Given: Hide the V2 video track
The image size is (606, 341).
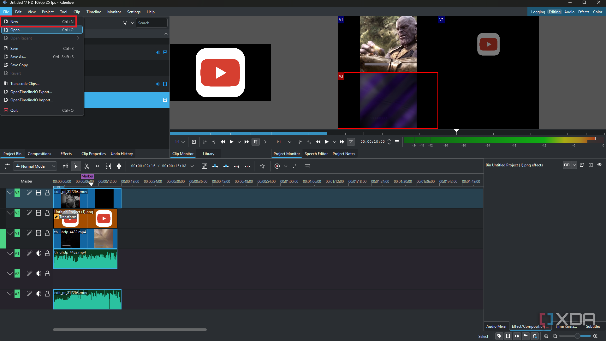Looking at the screenshot, I should pyautogui.click(x=39, y=213).
